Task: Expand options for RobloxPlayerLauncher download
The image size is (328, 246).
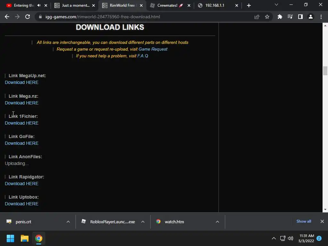Action: [143, 222]
